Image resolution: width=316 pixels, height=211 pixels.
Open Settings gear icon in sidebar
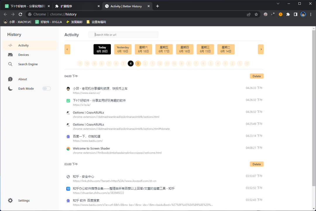tap(11, 200)
